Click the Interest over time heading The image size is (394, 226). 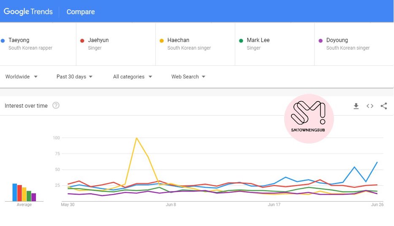tap(26, 106)
